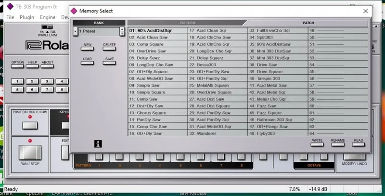The image size is (385, 196).
Task: Open the Engine menu
Action: 48,17
